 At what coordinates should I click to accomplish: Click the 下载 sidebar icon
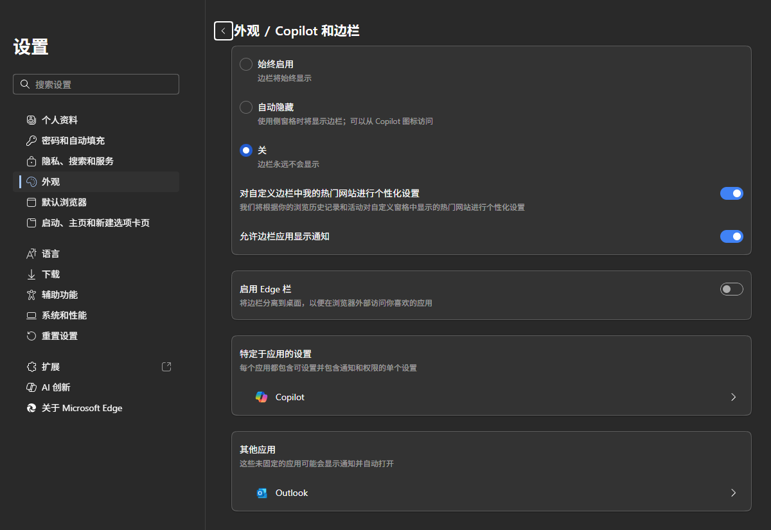31,274
